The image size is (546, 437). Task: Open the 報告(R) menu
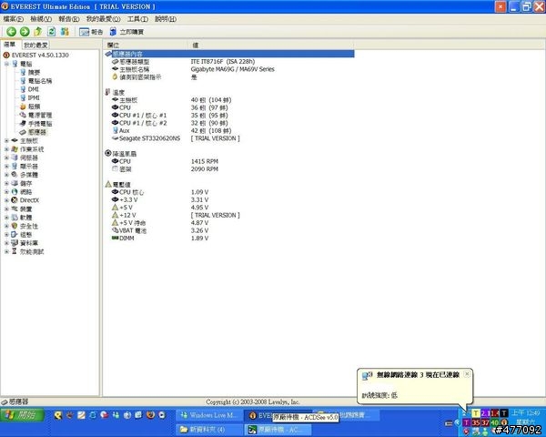coord(69,19)
